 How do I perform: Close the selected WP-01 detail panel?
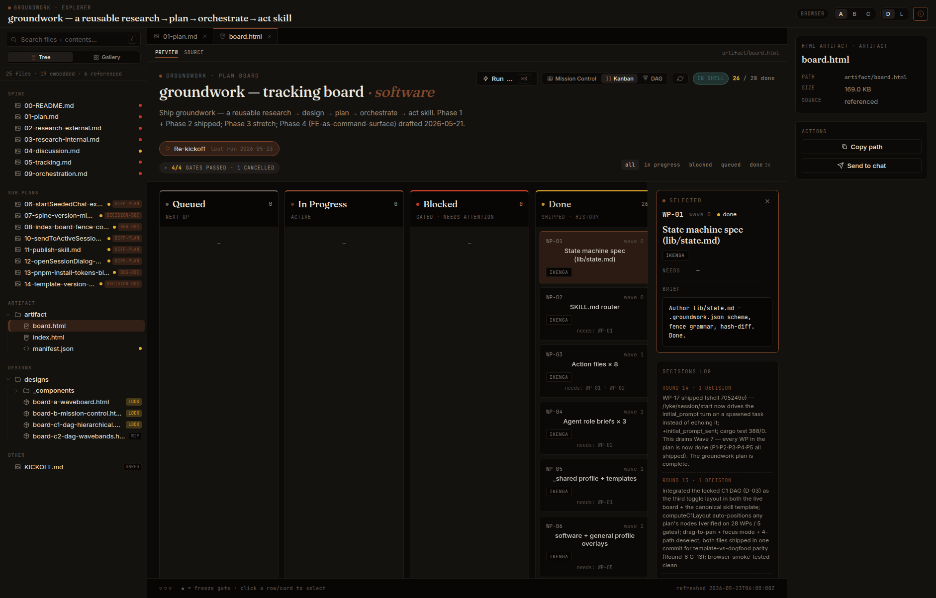point(767,201)
